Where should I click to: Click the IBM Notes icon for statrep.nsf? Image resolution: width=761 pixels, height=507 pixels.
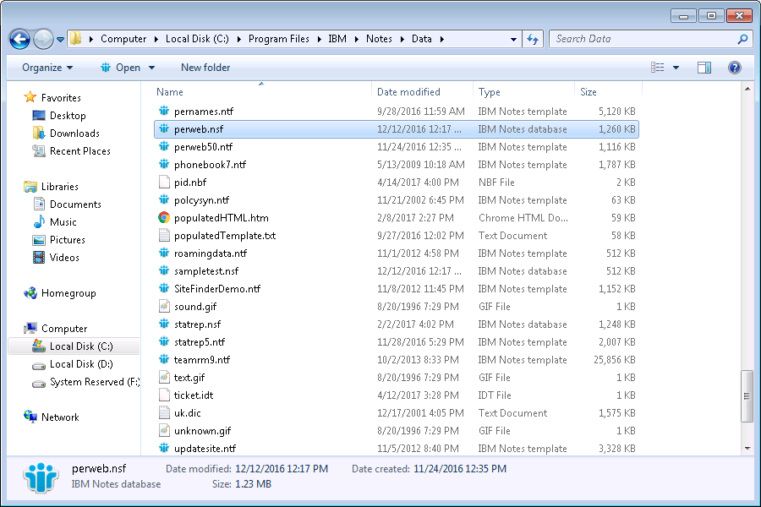[165, 324]
